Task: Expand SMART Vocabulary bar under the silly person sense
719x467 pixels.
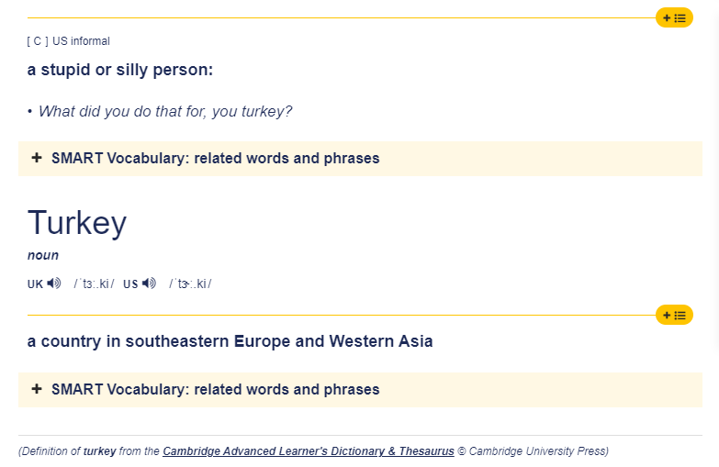Action: (x=360, y=159)
